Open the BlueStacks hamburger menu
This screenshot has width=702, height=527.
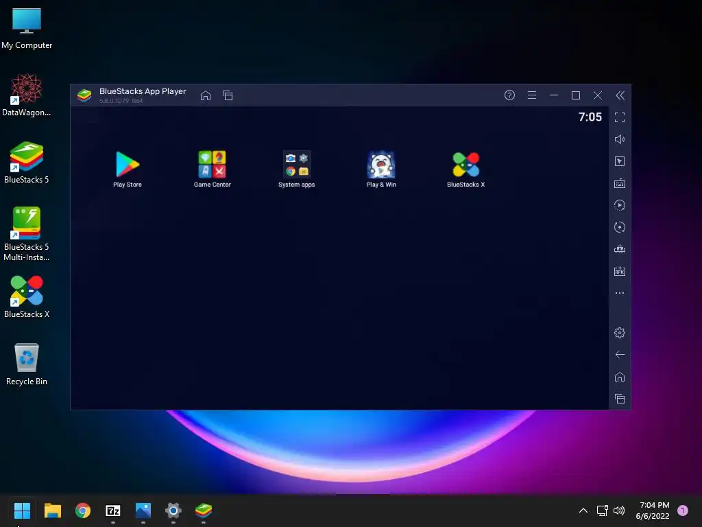532,95
